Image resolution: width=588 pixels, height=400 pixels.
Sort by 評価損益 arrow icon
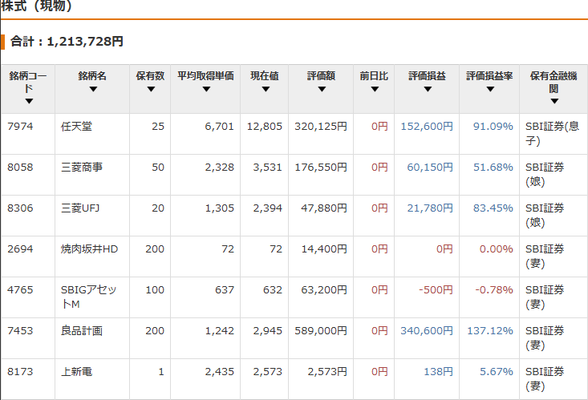pyautogui.click(x=427, y=89)
